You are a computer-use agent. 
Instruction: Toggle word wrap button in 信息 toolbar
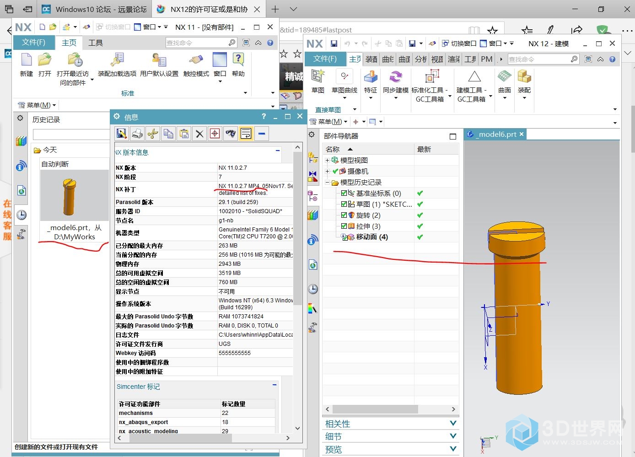click(246, 134)
